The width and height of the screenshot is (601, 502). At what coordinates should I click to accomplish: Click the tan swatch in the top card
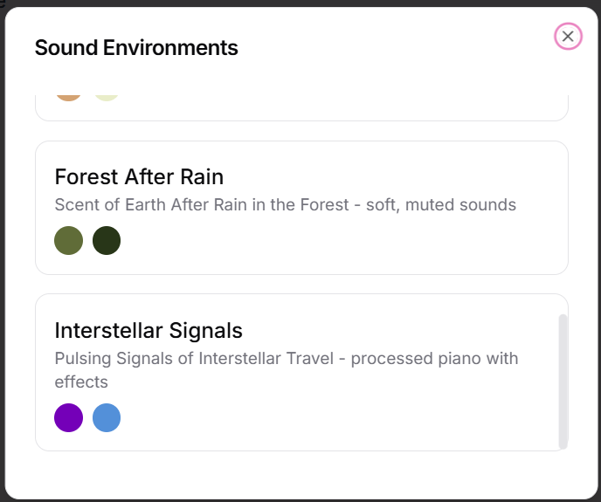click(68, 93)
